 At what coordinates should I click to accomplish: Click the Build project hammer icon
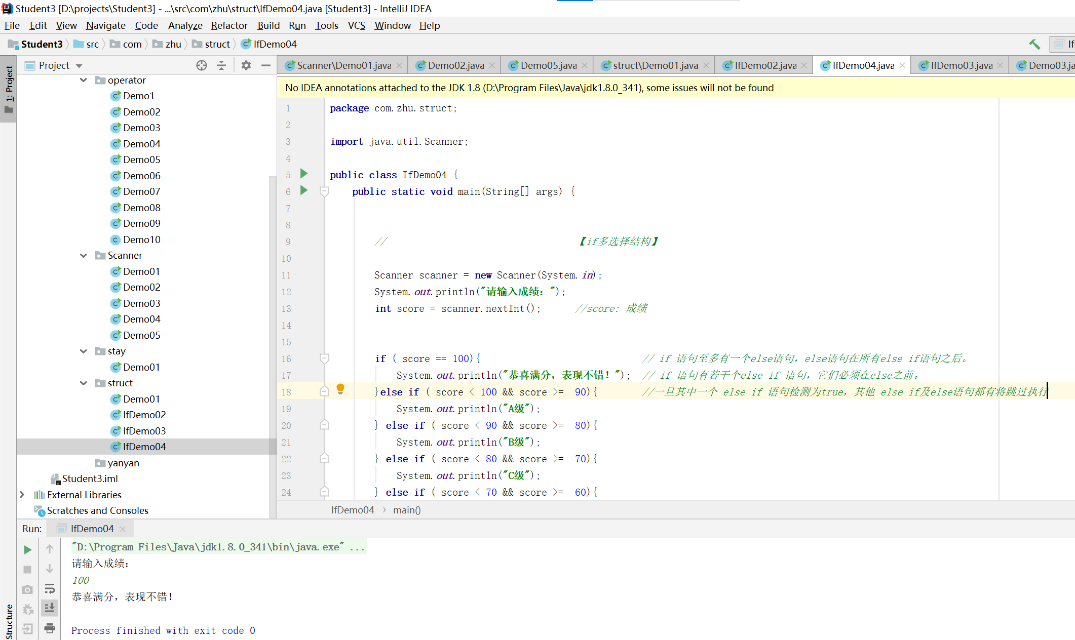(x=1034, y=45)
